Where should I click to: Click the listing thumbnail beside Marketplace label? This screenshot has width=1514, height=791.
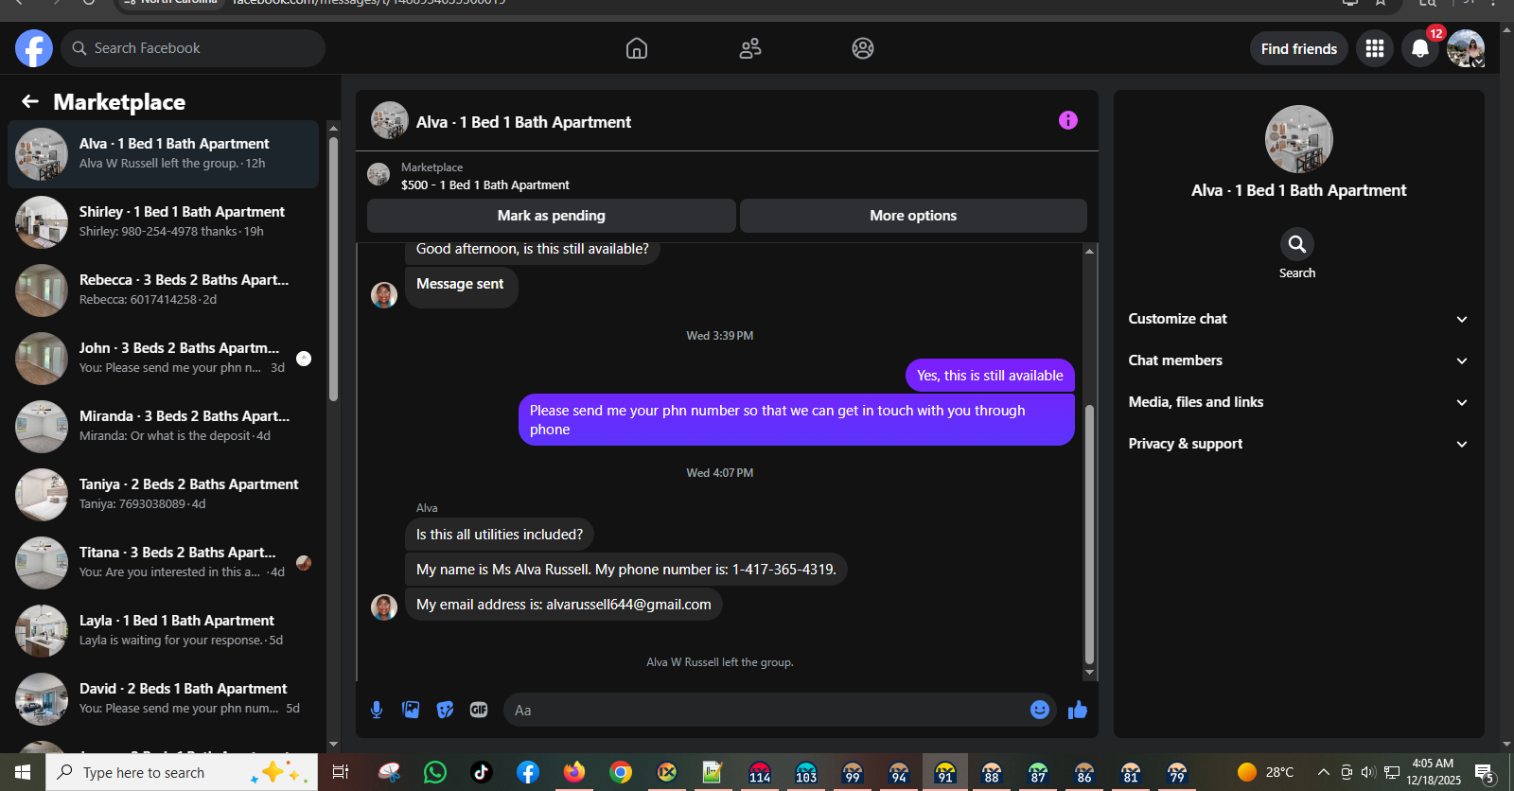coord(378,174)
